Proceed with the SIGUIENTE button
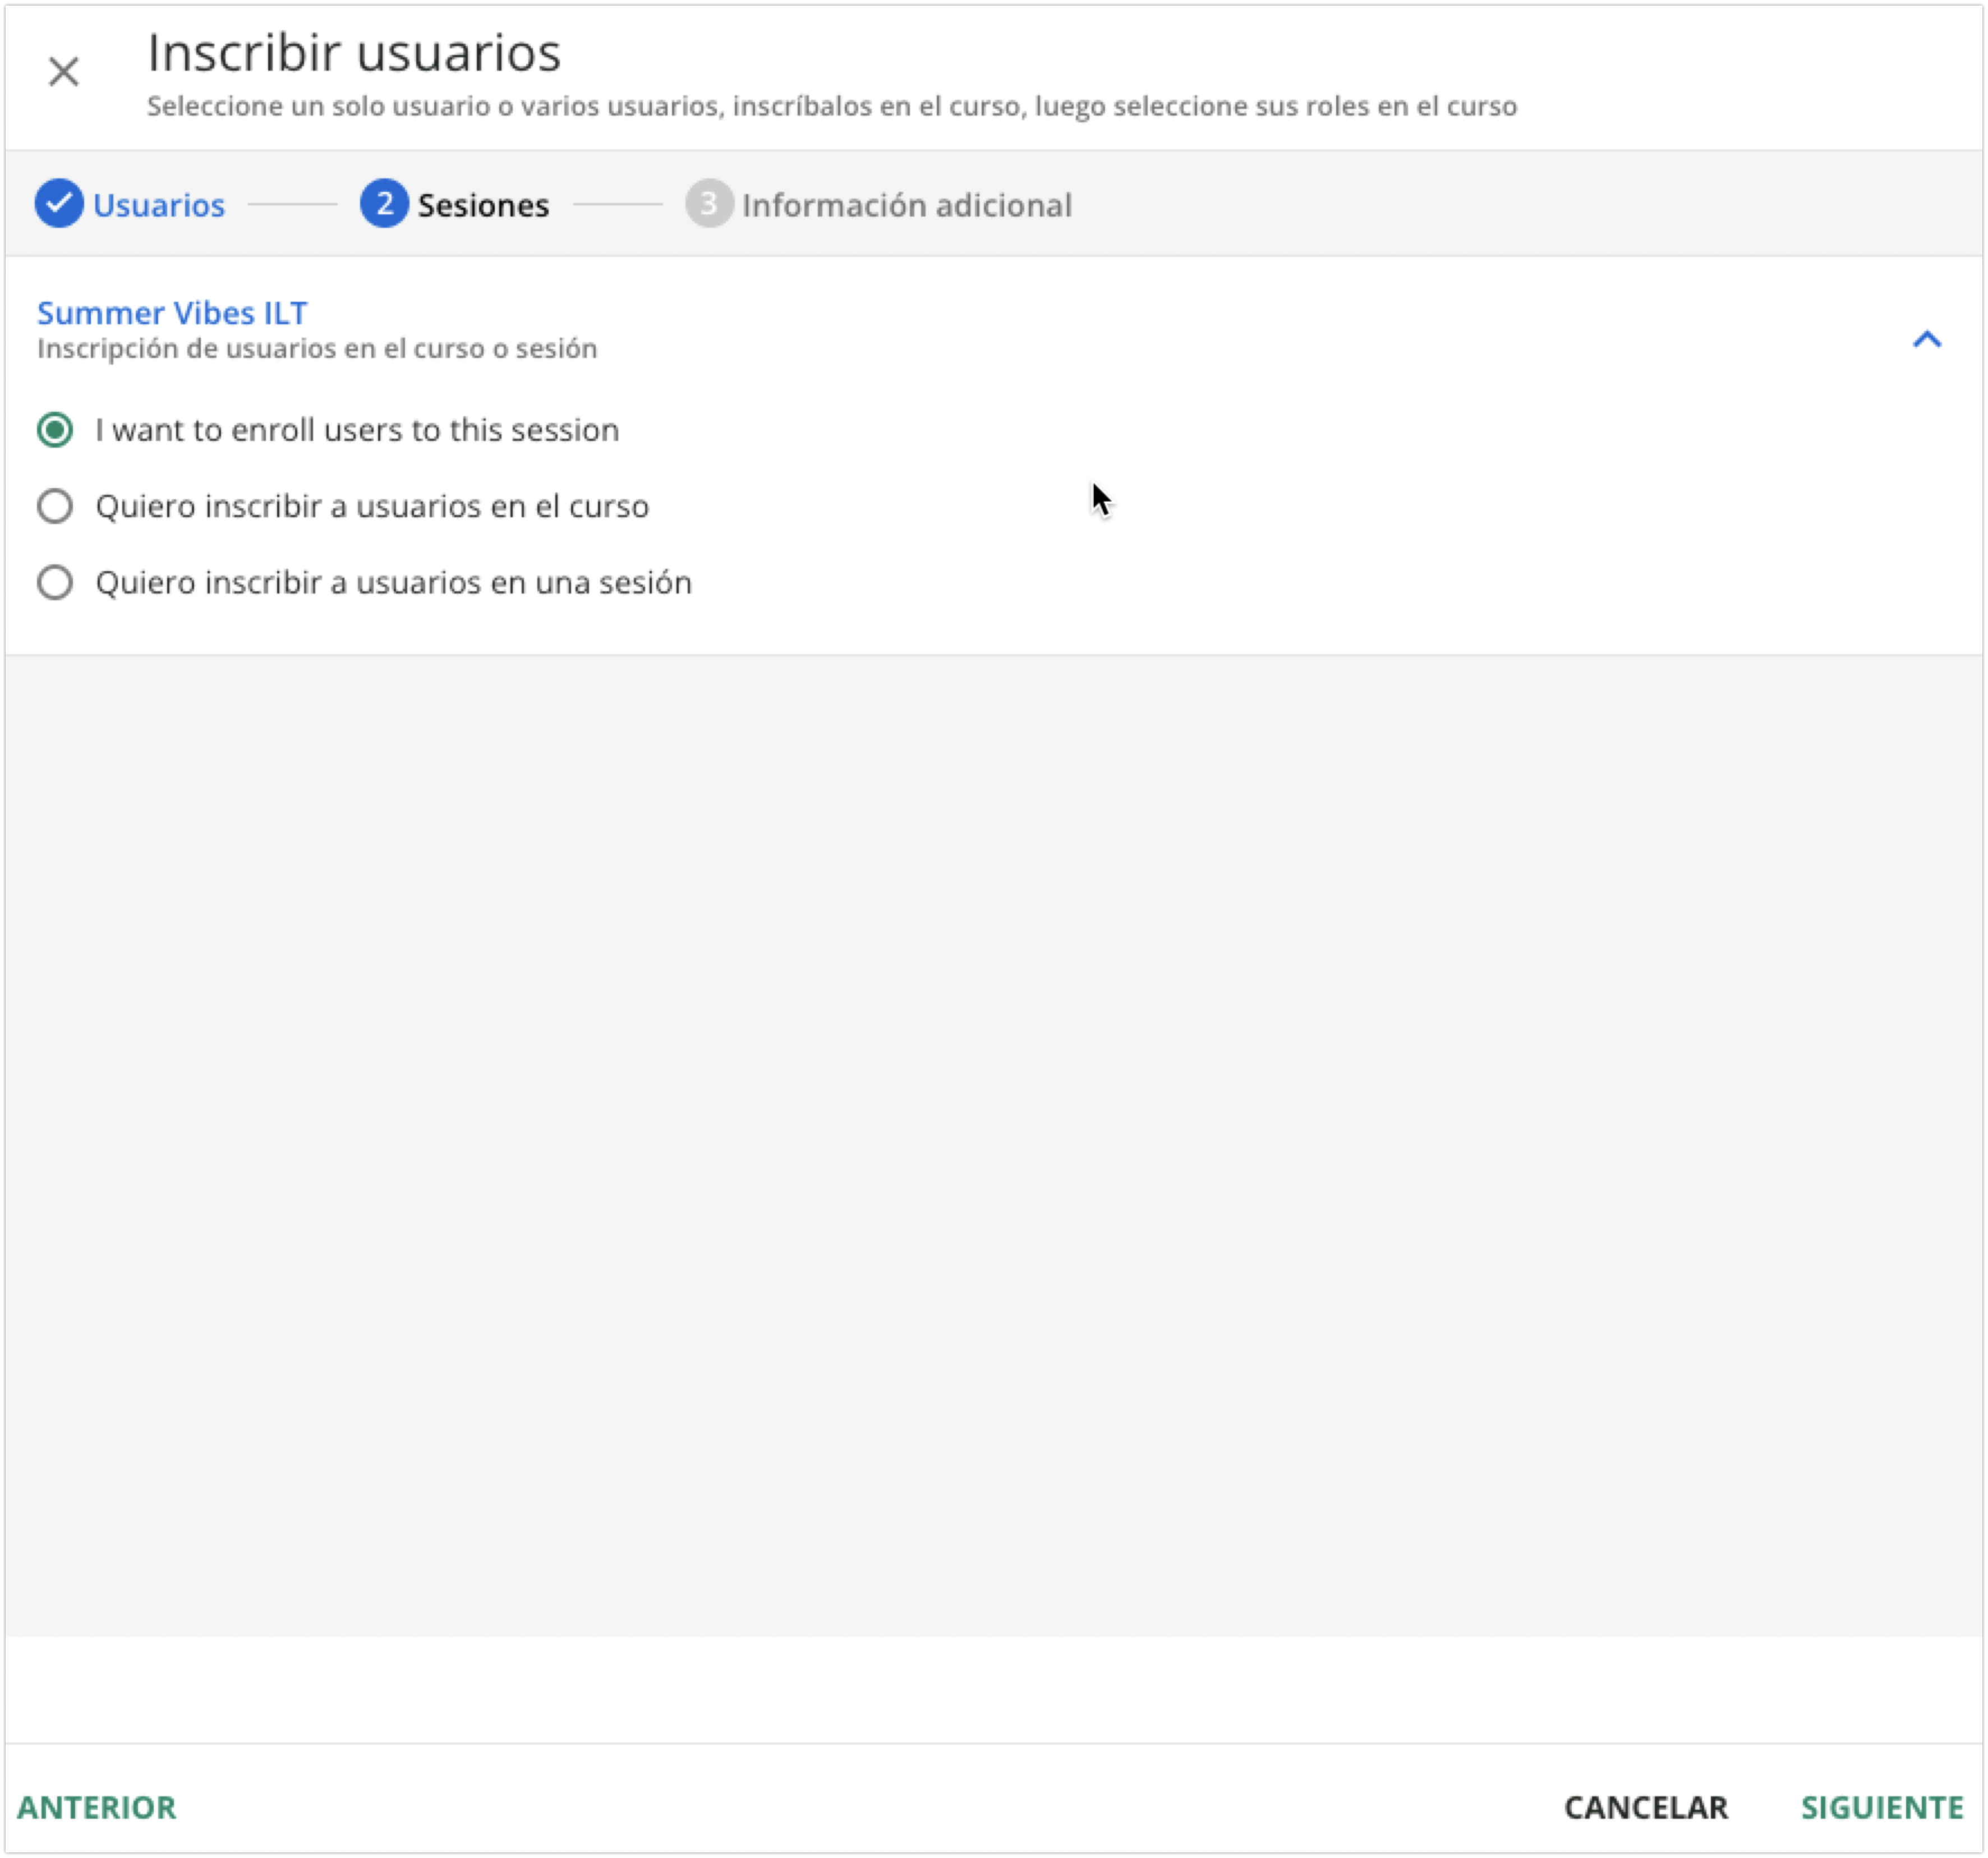 point(1882,1807)
